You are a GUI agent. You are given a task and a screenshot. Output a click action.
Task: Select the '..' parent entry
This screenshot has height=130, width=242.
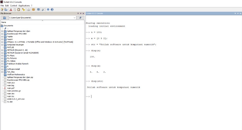point(8,28)
